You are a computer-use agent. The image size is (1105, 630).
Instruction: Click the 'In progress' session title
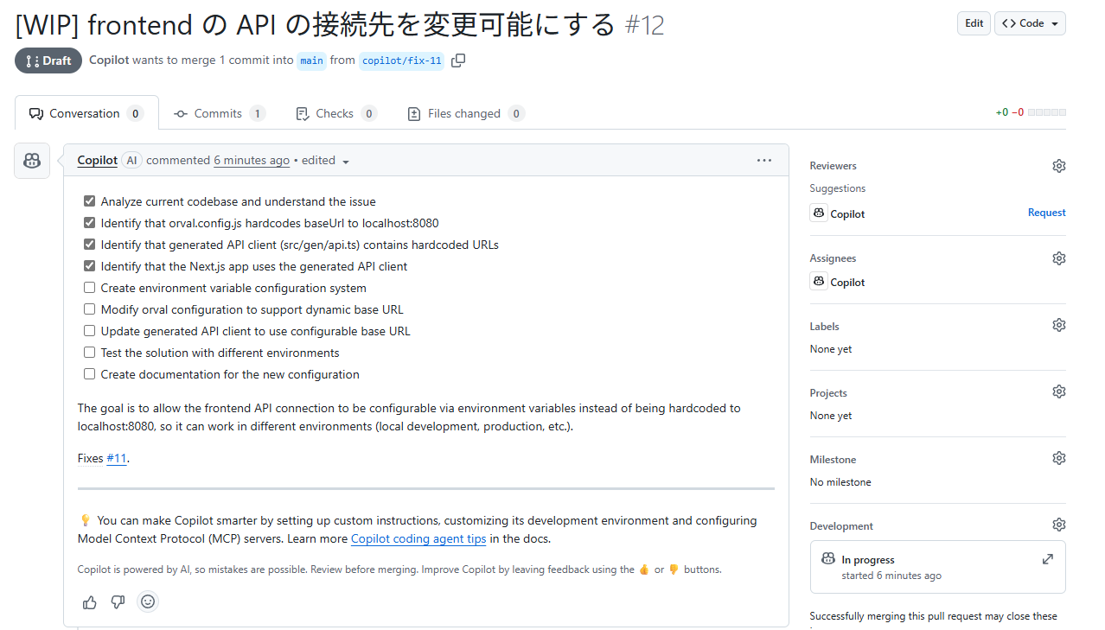coord(867,560)
